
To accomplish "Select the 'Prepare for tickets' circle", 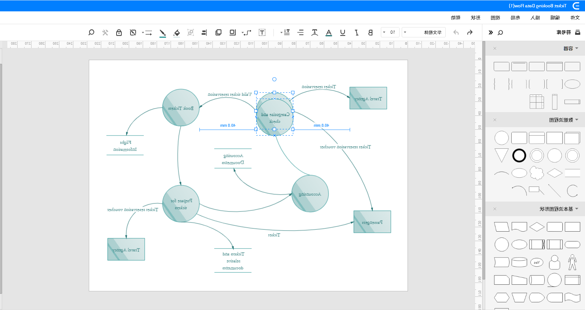I will 181,204.
